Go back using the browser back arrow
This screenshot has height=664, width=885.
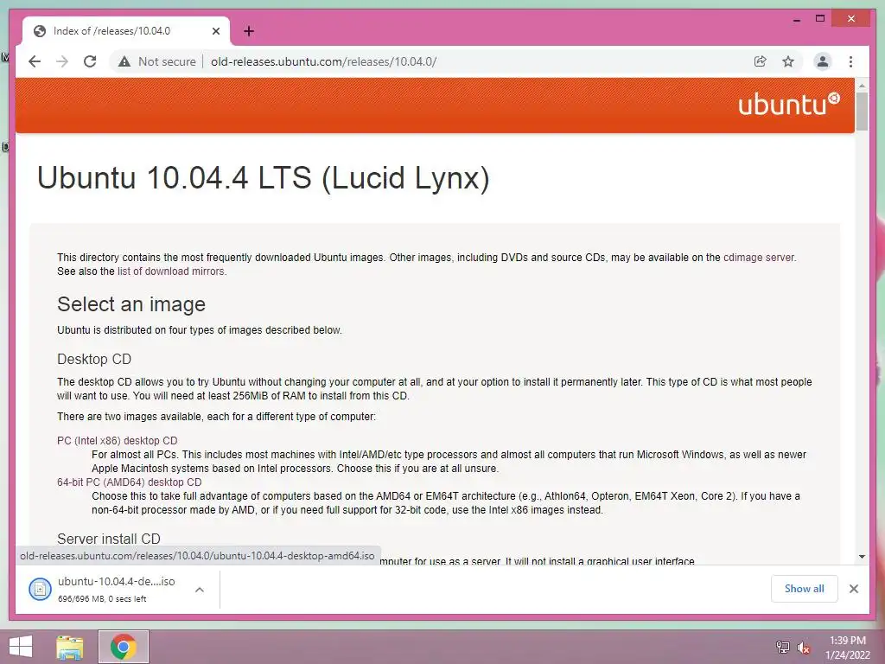coord(35,61)
